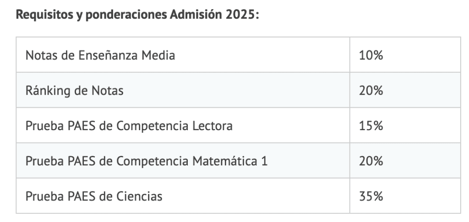Click the heading Requisitos y ponderaciones Admisión 2025
Viewport: 469px width, 222px height.
pos(137,14)
